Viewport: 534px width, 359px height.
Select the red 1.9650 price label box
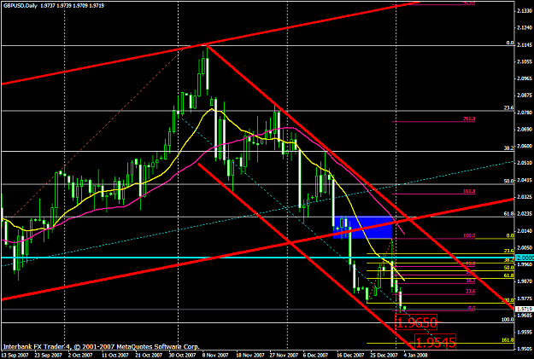click(416, 322)
